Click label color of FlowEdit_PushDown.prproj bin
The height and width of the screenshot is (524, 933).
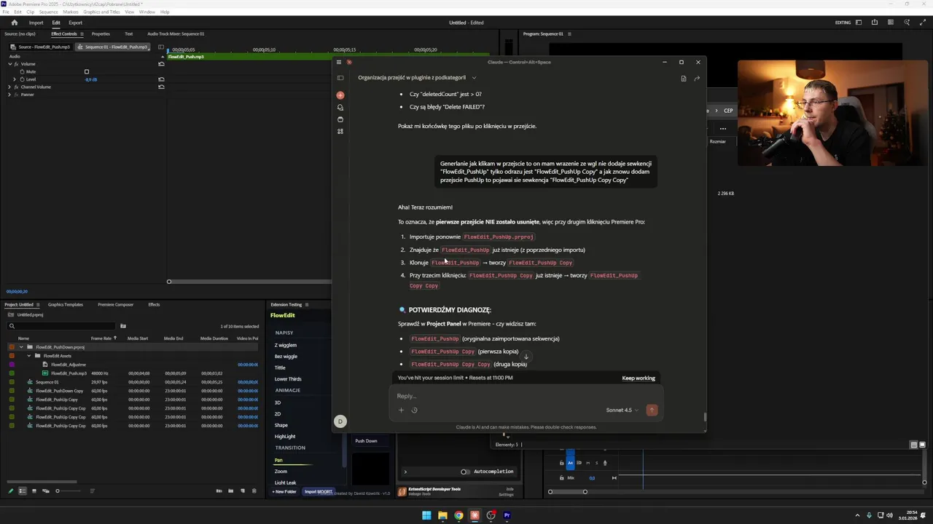point(12,347)
